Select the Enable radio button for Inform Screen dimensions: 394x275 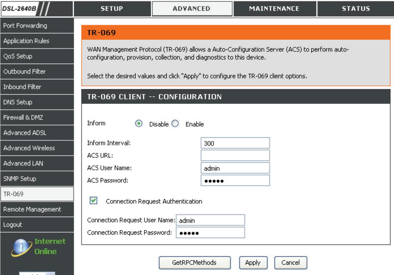coord(175,124)
